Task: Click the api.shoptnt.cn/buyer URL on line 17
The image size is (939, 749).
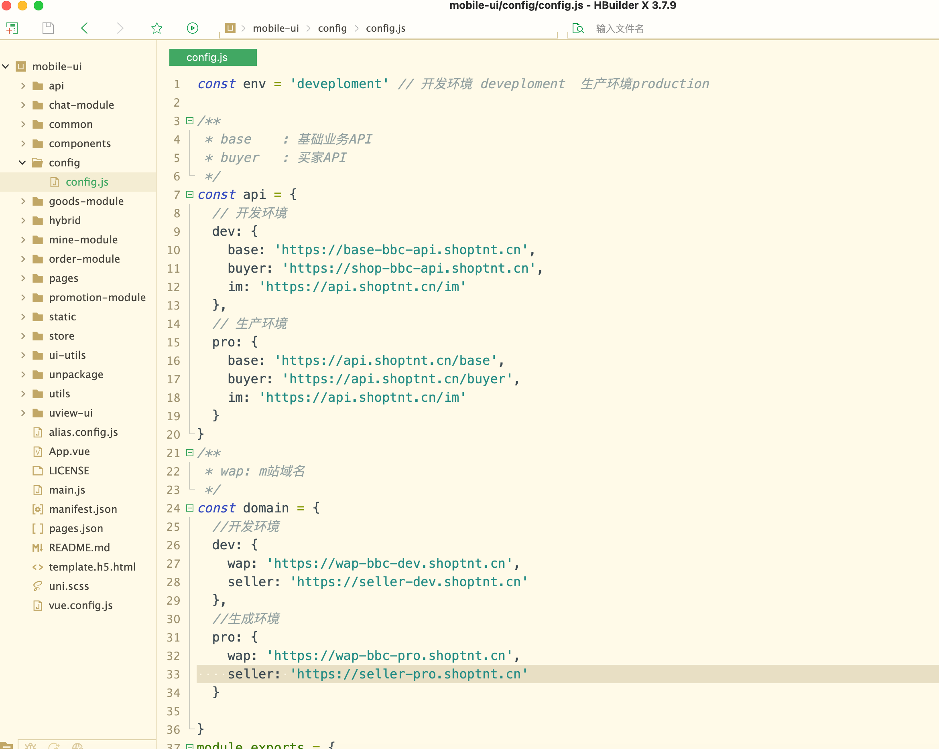Action: coord(397,379)
